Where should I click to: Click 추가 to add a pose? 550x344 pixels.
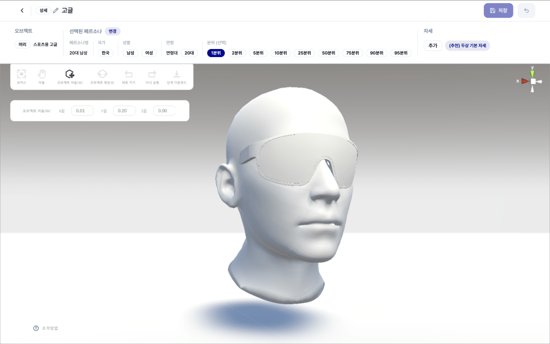(433, 46)
